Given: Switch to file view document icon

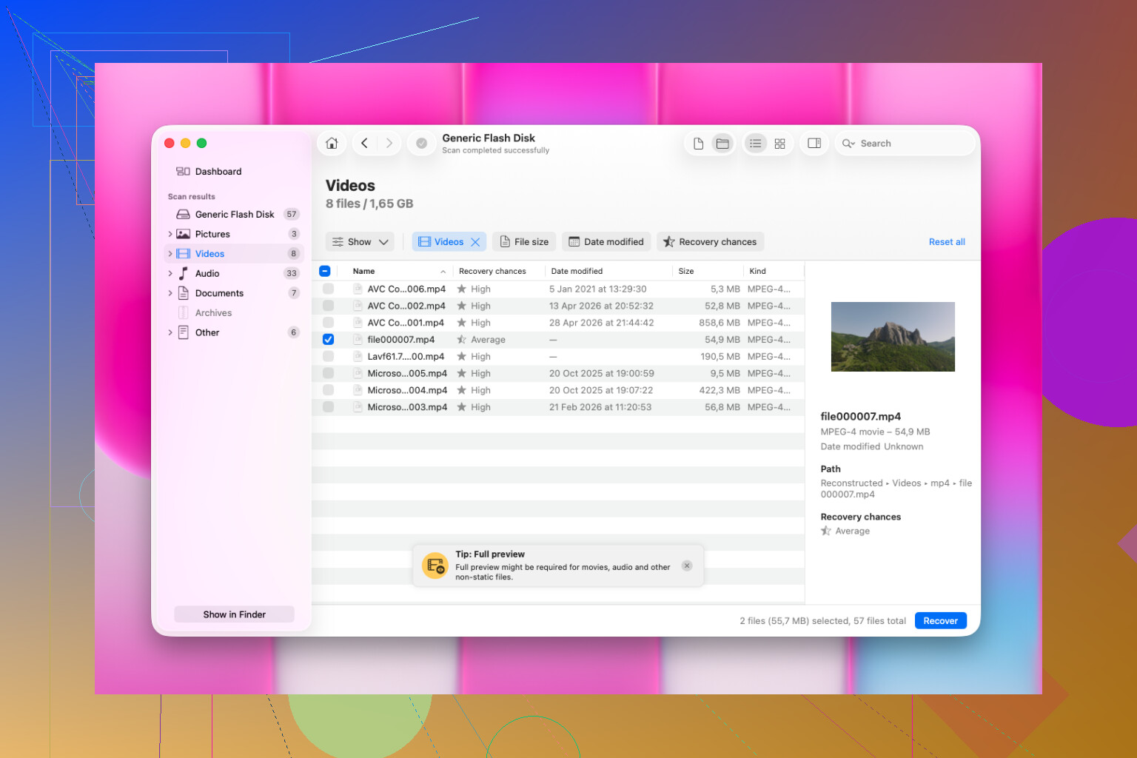Looking at the screenshot, I should tap(698, 144).
